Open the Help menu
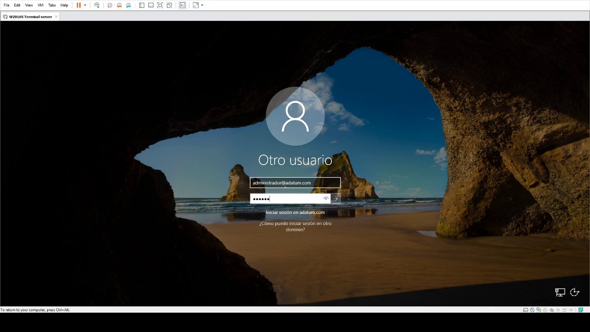 click(64, 5)
